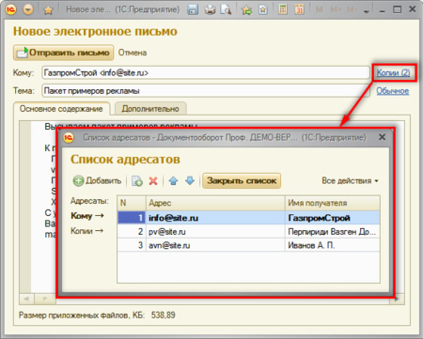The width and height of the screenshot is (423, 339).
Task: Click the green Добавить button
Action: point(97,180)
